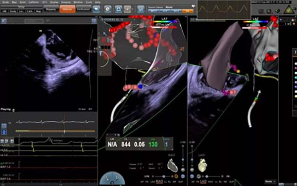Open the dropdown arrow beside the gray toolbar icon
The width and height of the screenshot is (297, 186).
(132, 9)
